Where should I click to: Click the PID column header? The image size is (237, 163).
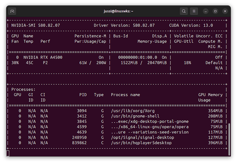[83, 95]
